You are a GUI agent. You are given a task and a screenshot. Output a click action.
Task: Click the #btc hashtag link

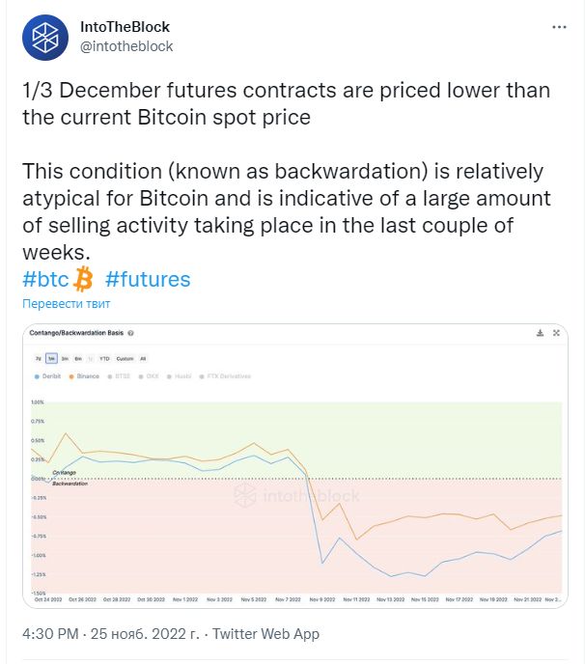(46, 280)
